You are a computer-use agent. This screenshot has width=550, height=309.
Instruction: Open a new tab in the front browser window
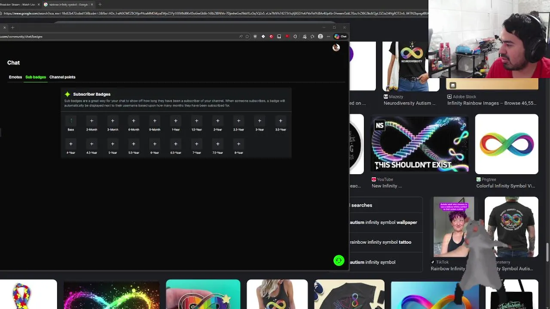[12, 27]
